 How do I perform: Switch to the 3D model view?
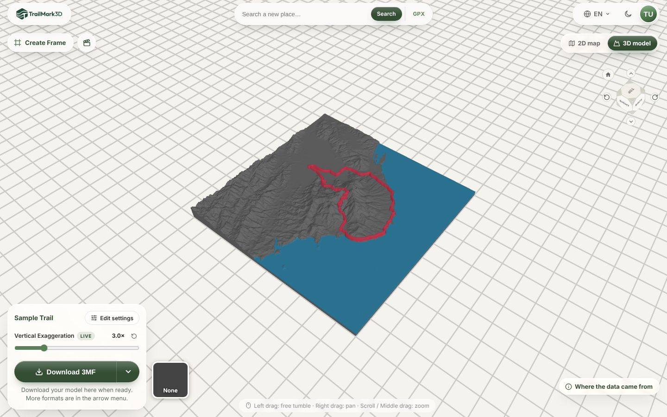pos(632,43)
